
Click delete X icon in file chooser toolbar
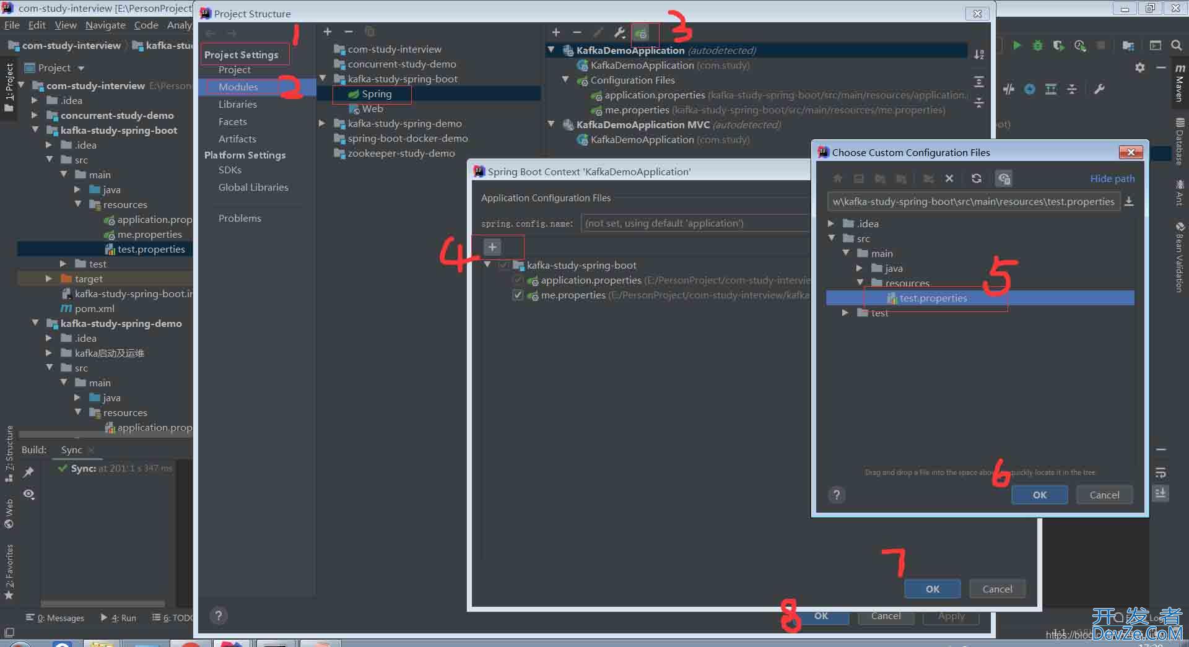click(949, 178)
